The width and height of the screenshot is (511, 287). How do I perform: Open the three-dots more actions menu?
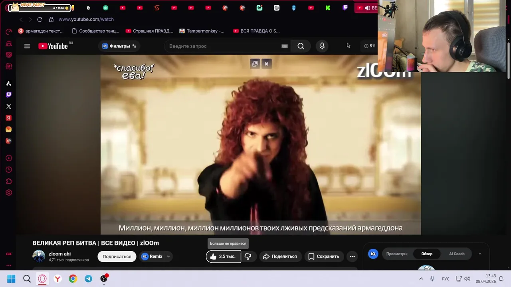click(x=352, y=256)
